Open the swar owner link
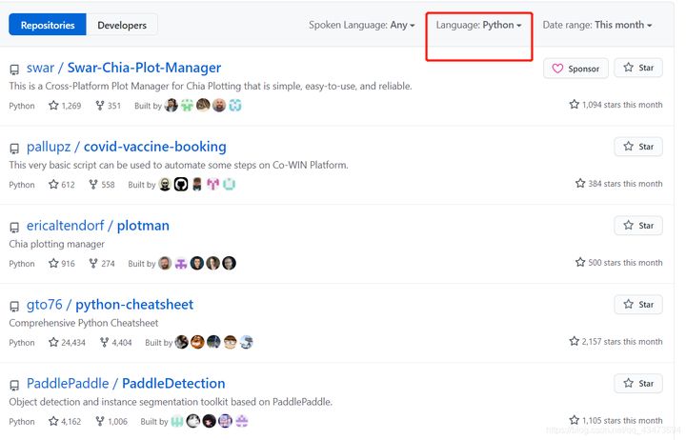 click(x=40, y=68)
